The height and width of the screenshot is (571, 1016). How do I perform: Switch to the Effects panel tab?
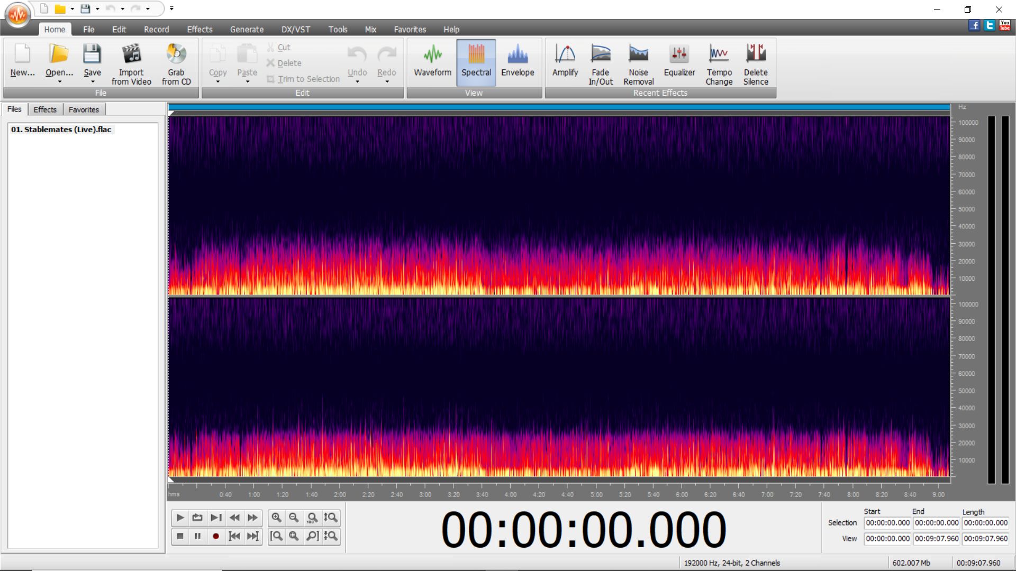pyautogui.click(x=45, y=109)
